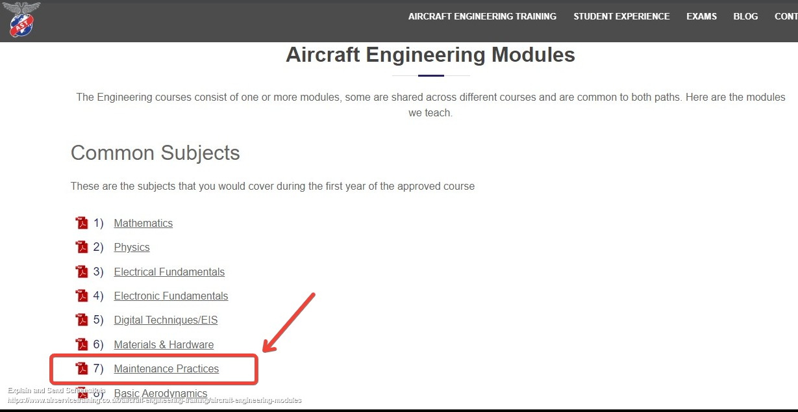798x412 pixels.
Task: Open the Materials & Hardware link
Action: point(164,344)
